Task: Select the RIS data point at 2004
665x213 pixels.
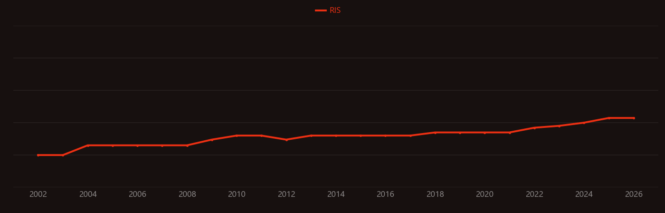Action: click(88, 145)
